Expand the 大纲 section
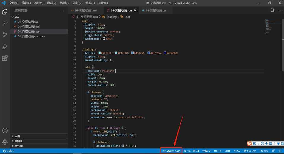Image resolution: width=284 pixels, height=154 pixels. [39, 136]
